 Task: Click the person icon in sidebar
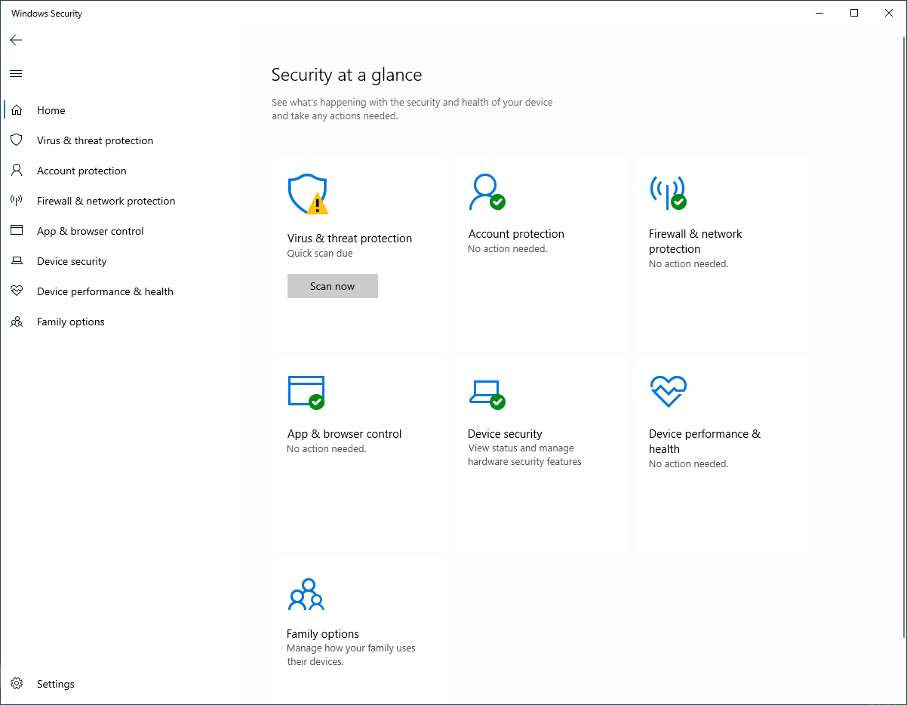(x=17, y=171)
